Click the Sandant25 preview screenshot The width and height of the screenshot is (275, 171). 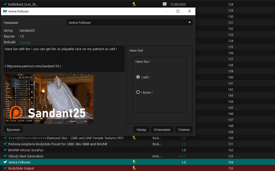coord(49,99)
